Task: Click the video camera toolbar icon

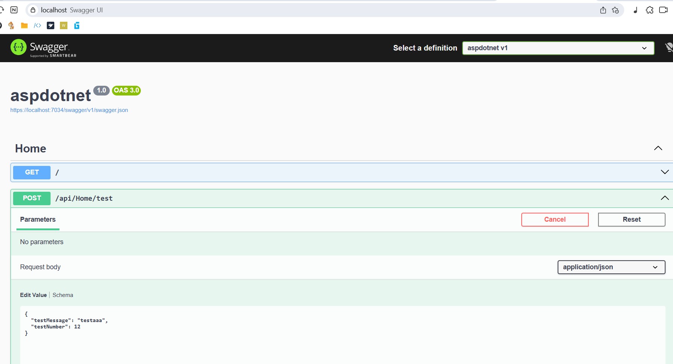Action: [663, 10]
